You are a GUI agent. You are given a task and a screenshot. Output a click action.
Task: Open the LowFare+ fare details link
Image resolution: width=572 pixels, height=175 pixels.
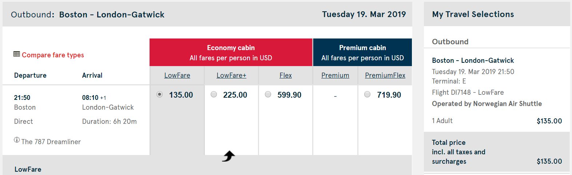tap(231, 75)
